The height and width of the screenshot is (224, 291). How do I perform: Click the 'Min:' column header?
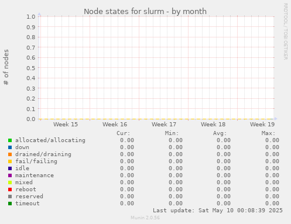(172, 133)
